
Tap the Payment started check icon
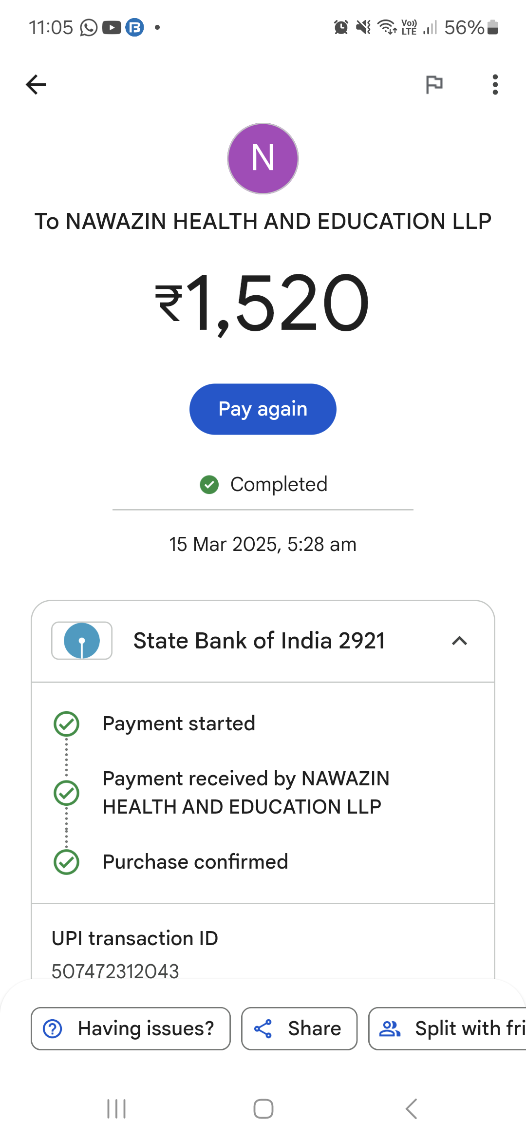(x=67, y=724)
